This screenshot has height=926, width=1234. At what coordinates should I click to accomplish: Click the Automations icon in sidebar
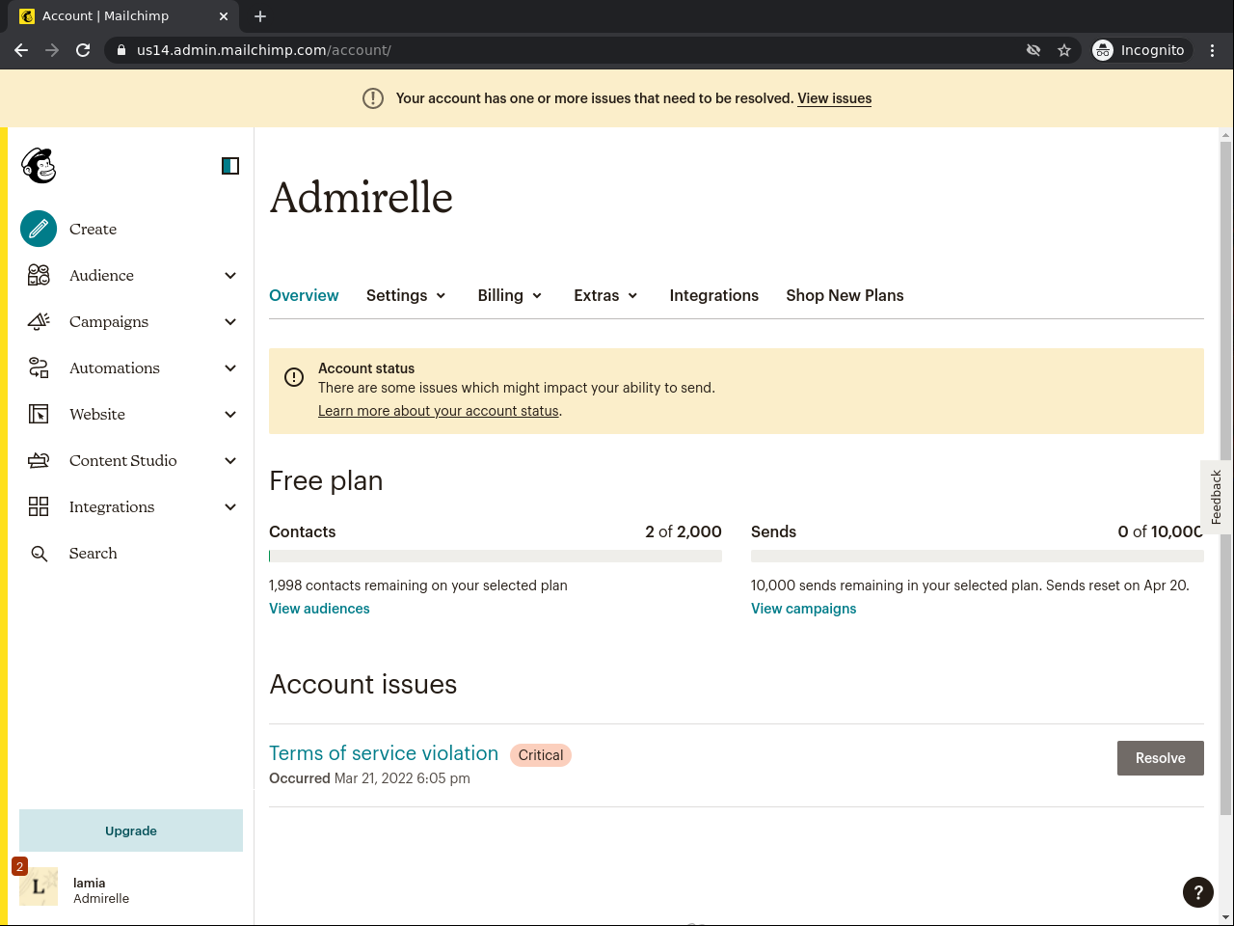[x=39, y=368]
